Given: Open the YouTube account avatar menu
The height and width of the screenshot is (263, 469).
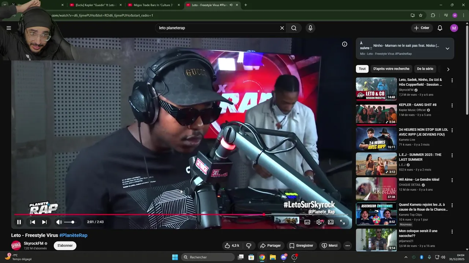Looking at the screenshot, I should point(454,28).
